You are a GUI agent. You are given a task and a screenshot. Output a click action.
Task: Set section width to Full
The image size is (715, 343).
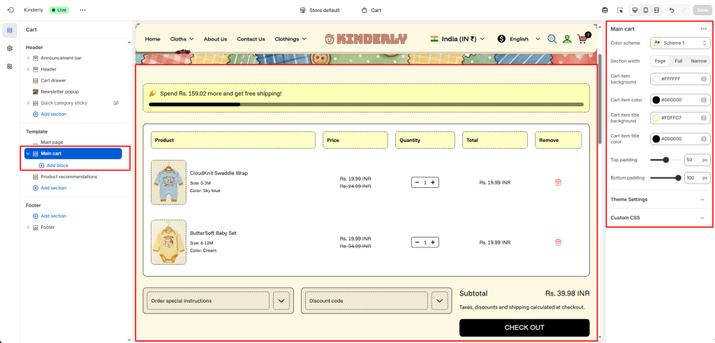click(678, 61)
